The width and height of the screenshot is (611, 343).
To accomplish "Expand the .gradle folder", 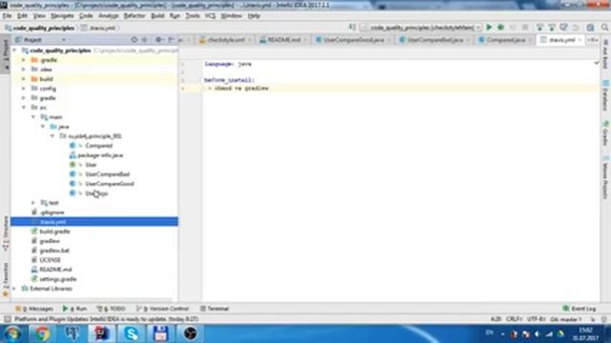I will (x=23, y=60).
